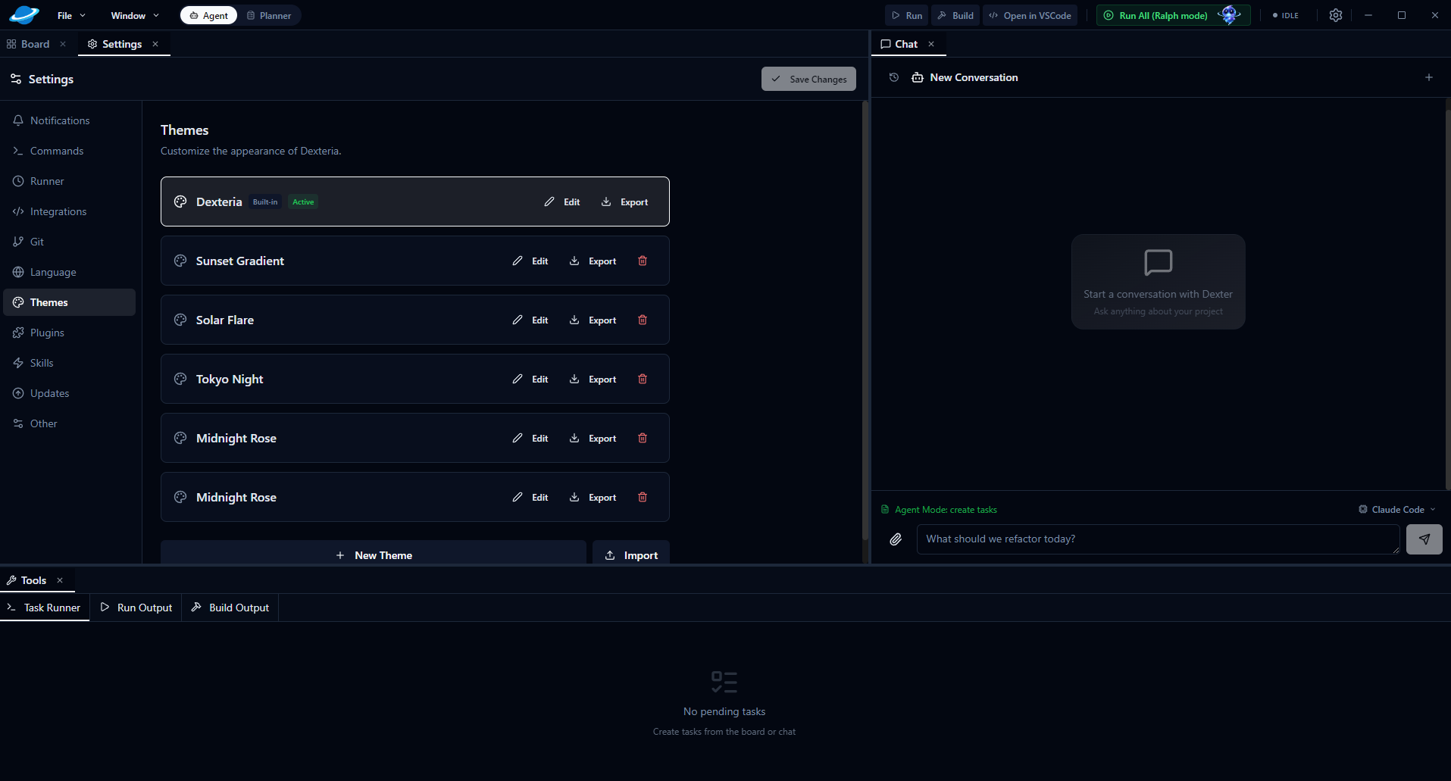Viewport: 1451px width, 781px height.
Task: Click the conversation history icon in Chat panel
Action: coord(894,77)
